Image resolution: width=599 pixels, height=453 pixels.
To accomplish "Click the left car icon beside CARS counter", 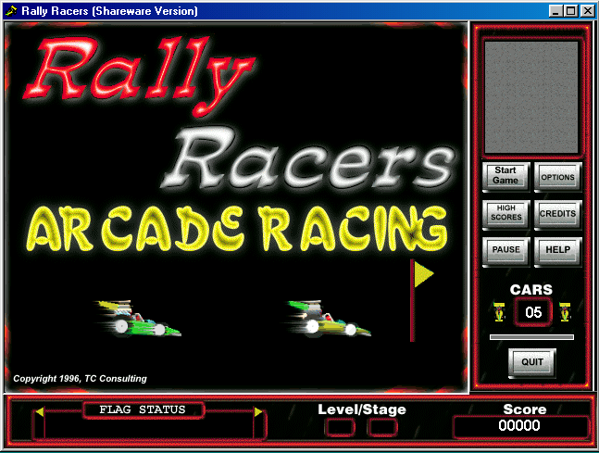I will (499, 311).
